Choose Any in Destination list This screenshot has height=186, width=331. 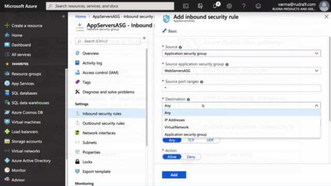click(x=242, y=113)
